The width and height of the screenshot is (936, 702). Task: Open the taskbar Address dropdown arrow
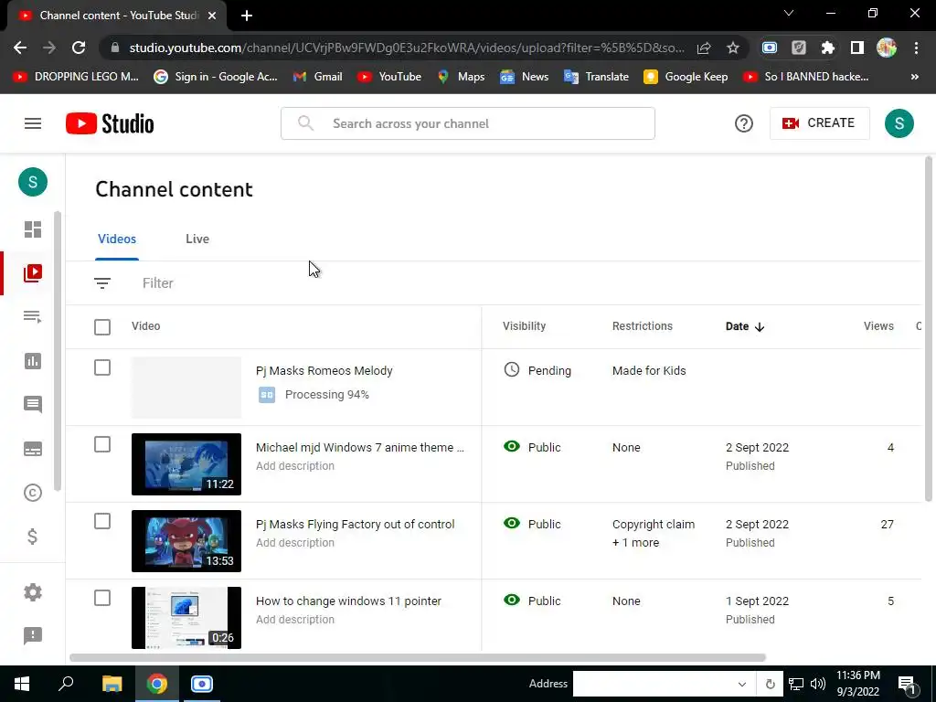tap(742, 684)
